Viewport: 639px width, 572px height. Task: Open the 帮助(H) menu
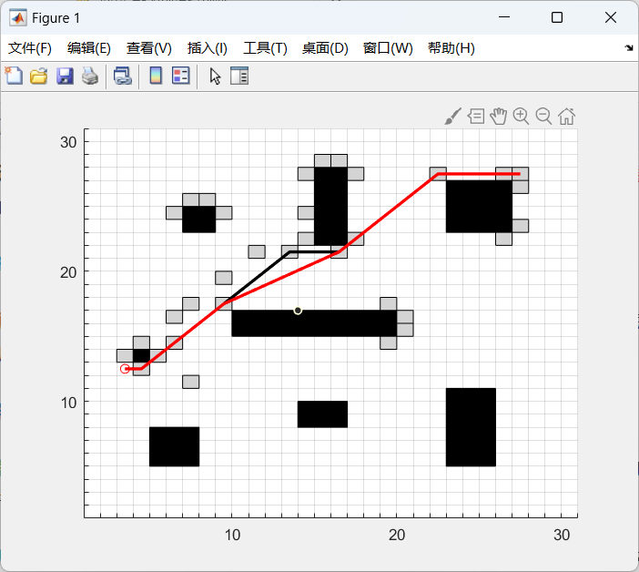click(x=451, y=48)
